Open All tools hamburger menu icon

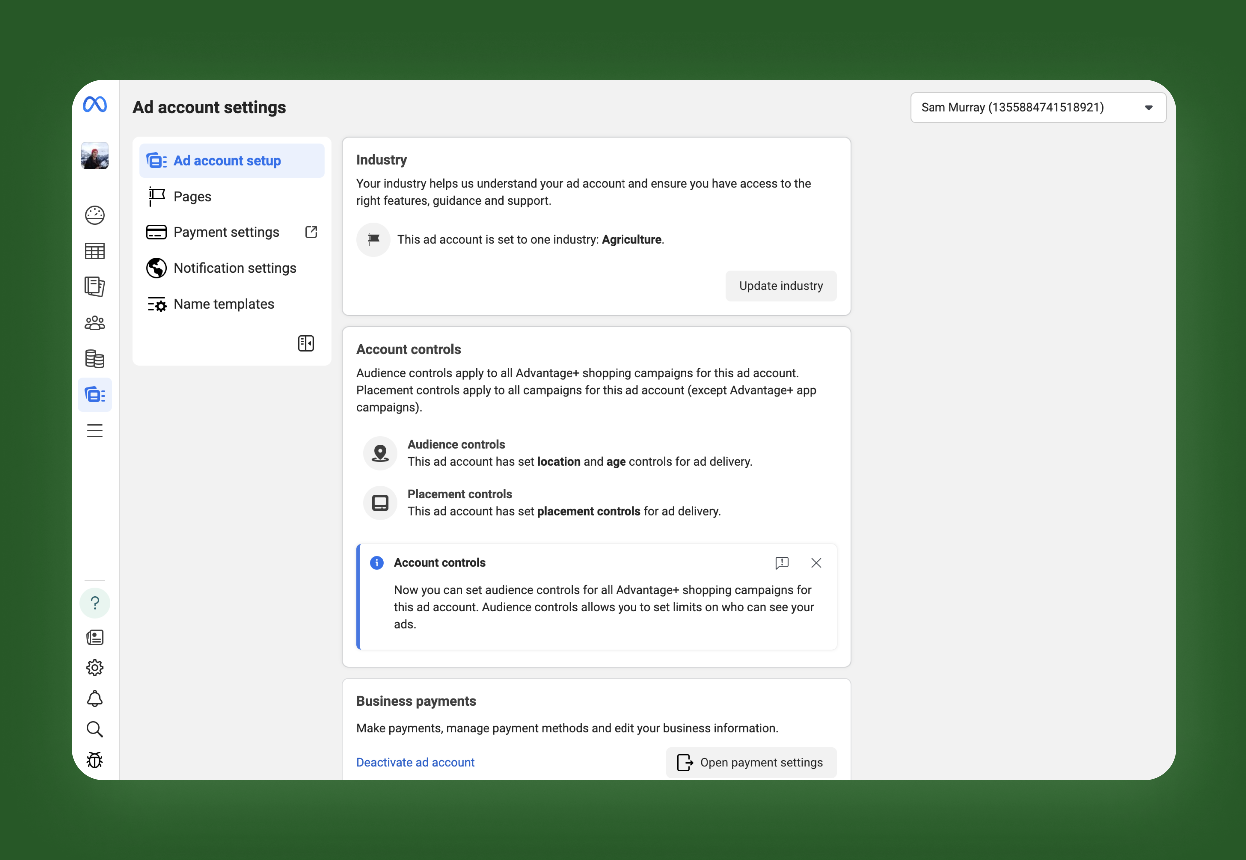click(x=95, y=430)
